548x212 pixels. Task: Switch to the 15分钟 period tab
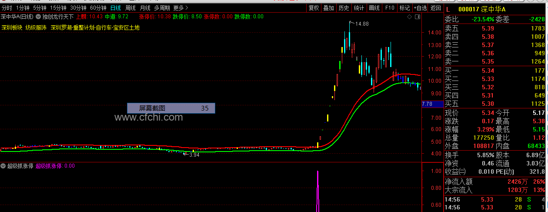click(58, 8)
